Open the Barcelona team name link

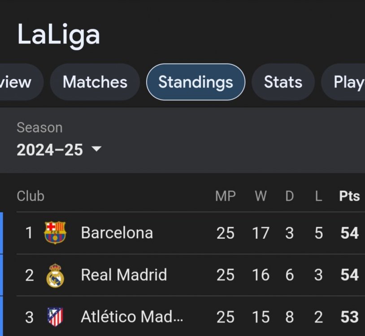pos(117,233)
